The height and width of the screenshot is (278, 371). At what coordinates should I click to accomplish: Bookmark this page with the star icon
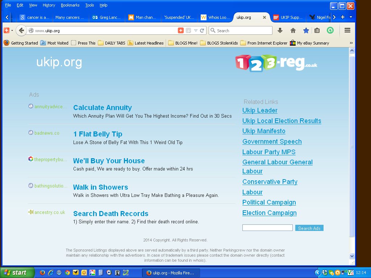click(x=306, y=31)
